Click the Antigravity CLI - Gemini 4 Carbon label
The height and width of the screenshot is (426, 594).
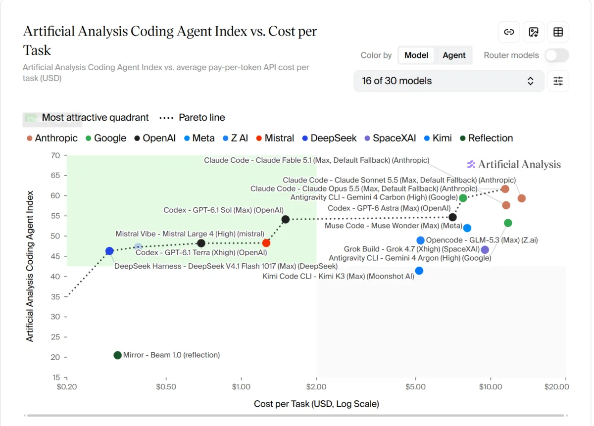pyautogui.click(x=374, y=197)
